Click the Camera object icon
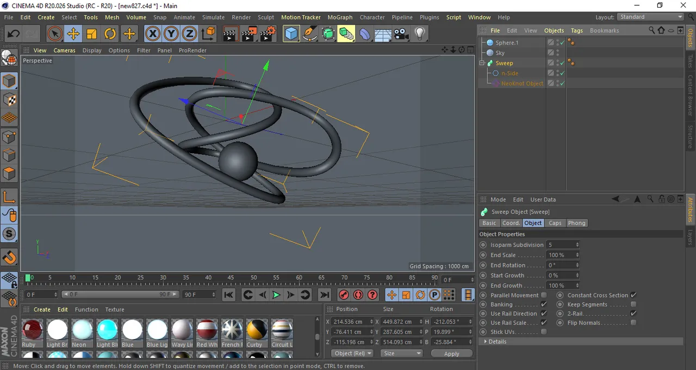Screen dimensions: 696x370 click(x=401, y=34)
